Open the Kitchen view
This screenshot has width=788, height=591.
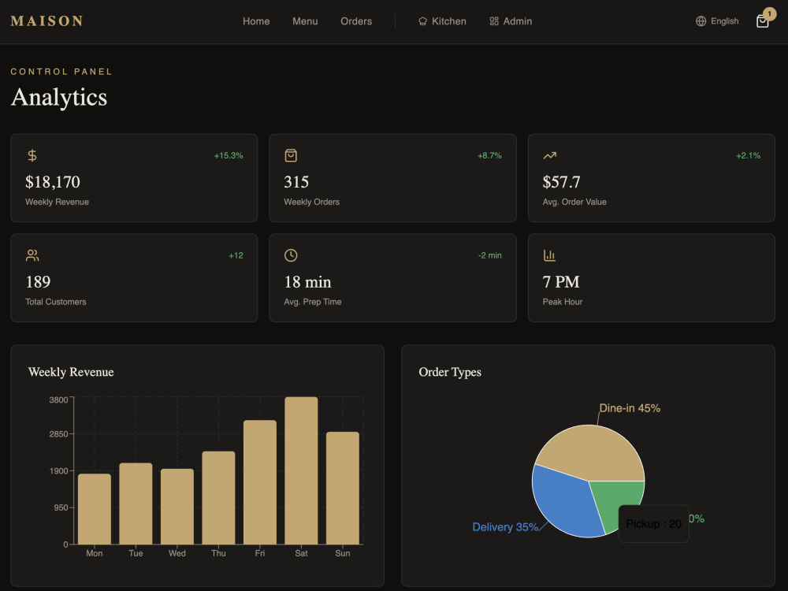[x=442, y=21]
